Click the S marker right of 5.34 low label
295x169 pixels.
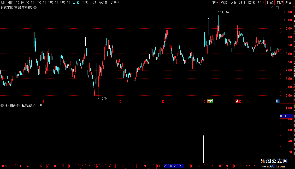click(120, 101)
